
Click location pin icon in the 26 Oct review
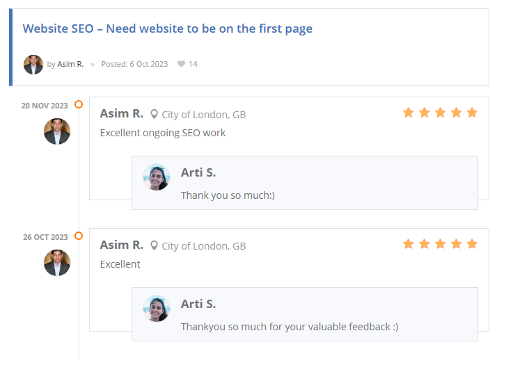point(155,245)
